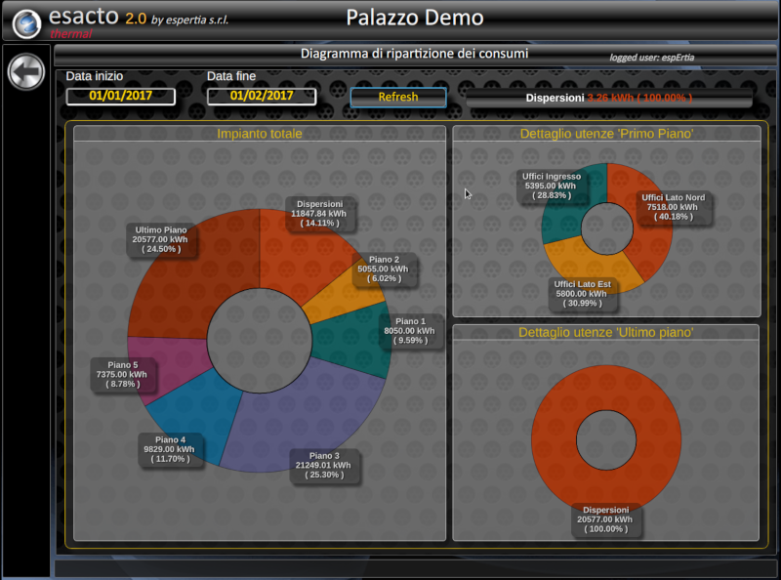Click the Ultimo Piano 20577.00 kWh label
Screen dimensions: 781x580
click(x=160, y=239)
